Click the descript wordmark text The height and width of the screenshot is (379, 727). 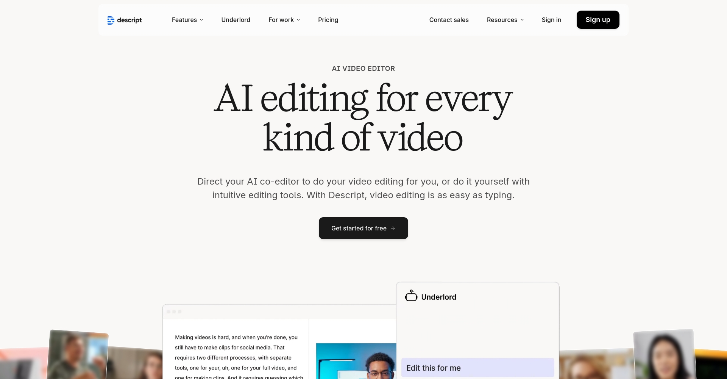[x=129, y=20]
